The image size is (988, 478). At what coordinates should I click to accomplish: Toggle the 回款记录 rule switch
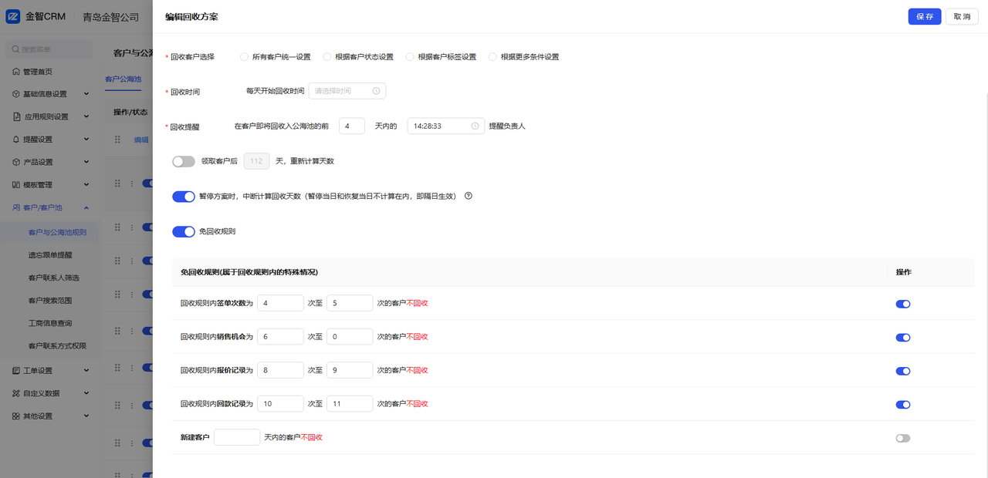[x=903, y=405]
